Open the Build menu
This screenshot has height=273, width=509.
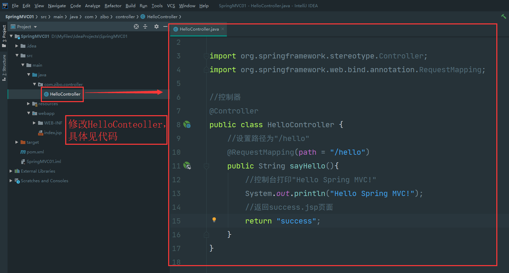tap(130, 6)
